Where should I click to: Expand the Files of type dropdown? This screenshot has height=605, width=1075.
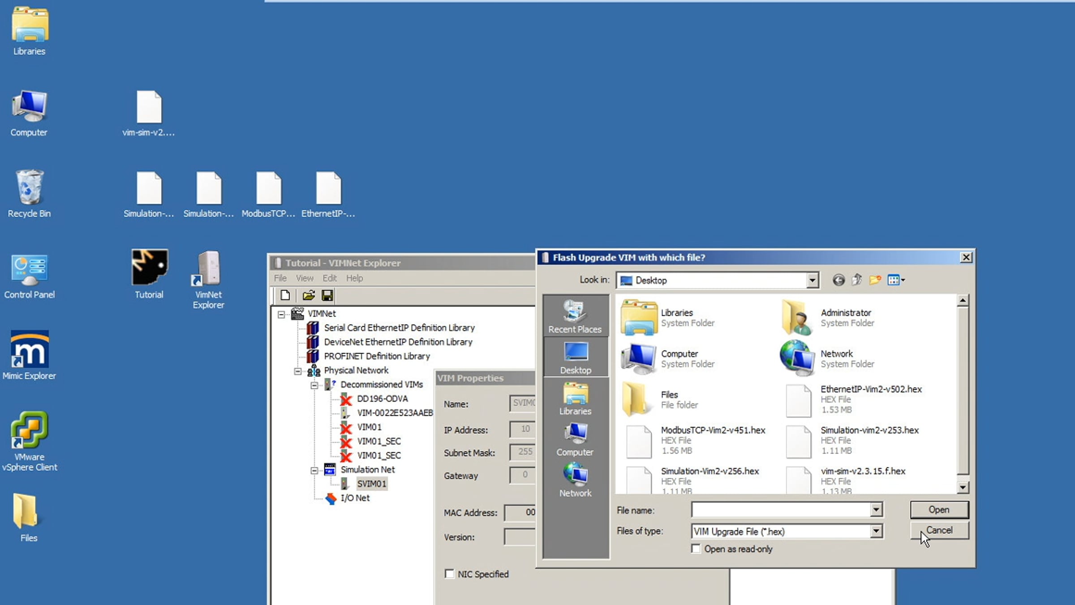[876, 532]
